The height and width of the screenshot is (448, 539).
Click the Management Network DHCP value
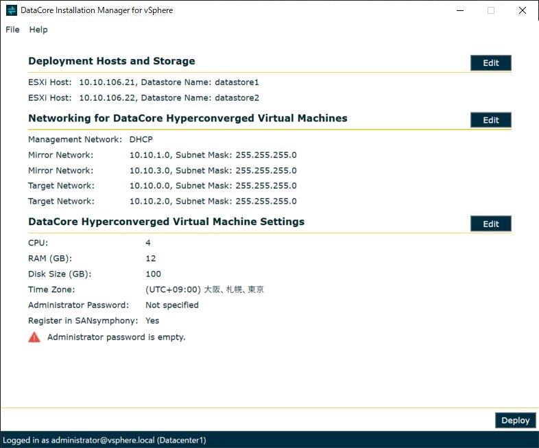141,139
